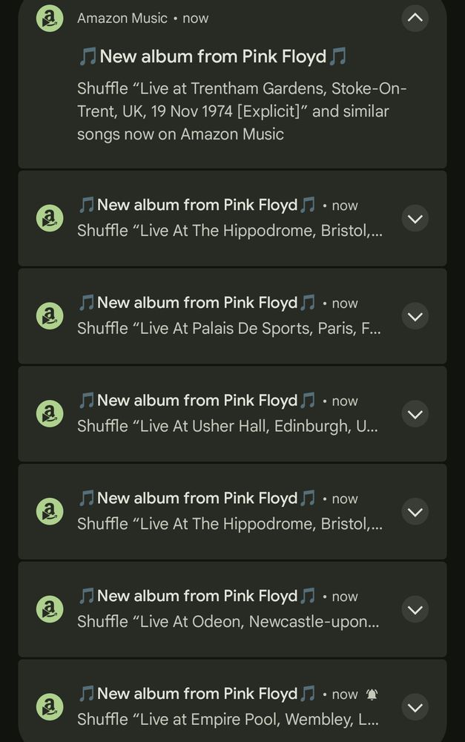Expand the Usher Hall Edinburgh notification
The width and height of the screenshot is (465, 742).
click(415, 413)
